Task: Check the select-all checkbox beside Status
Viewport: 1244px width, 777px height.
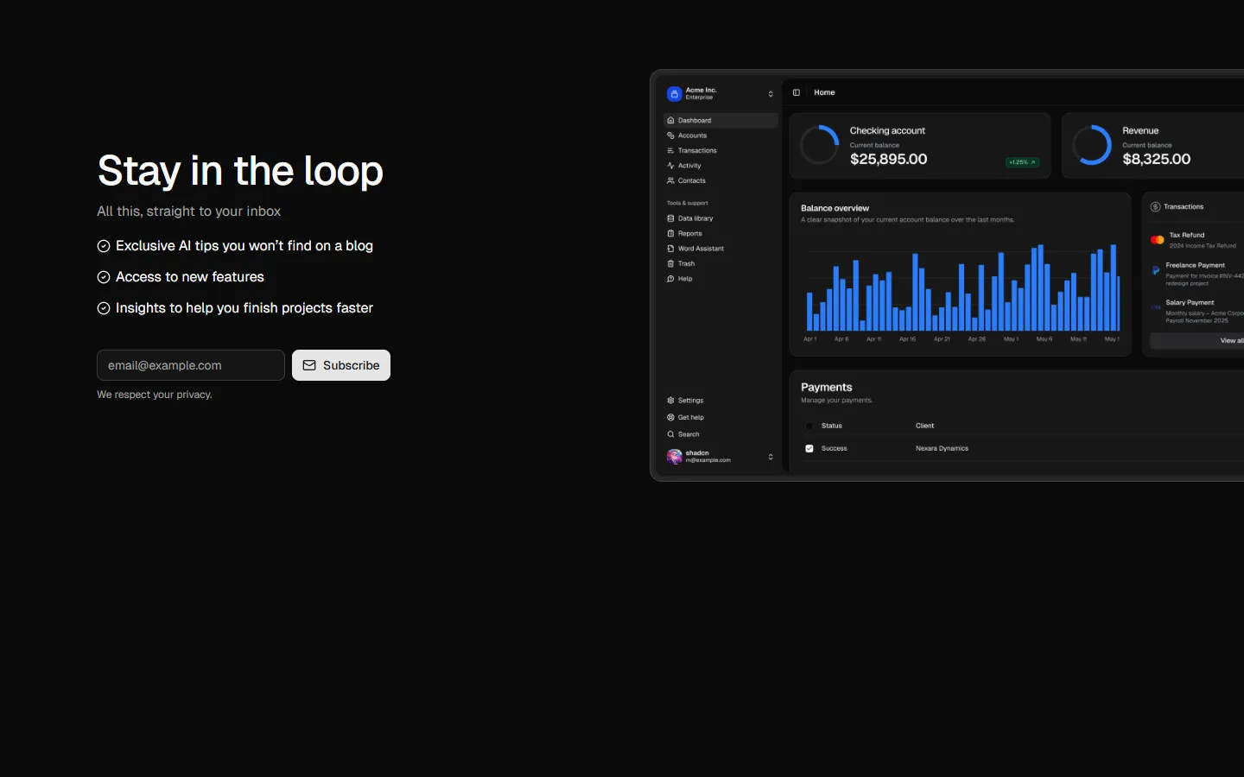Action: coord(809,426)
